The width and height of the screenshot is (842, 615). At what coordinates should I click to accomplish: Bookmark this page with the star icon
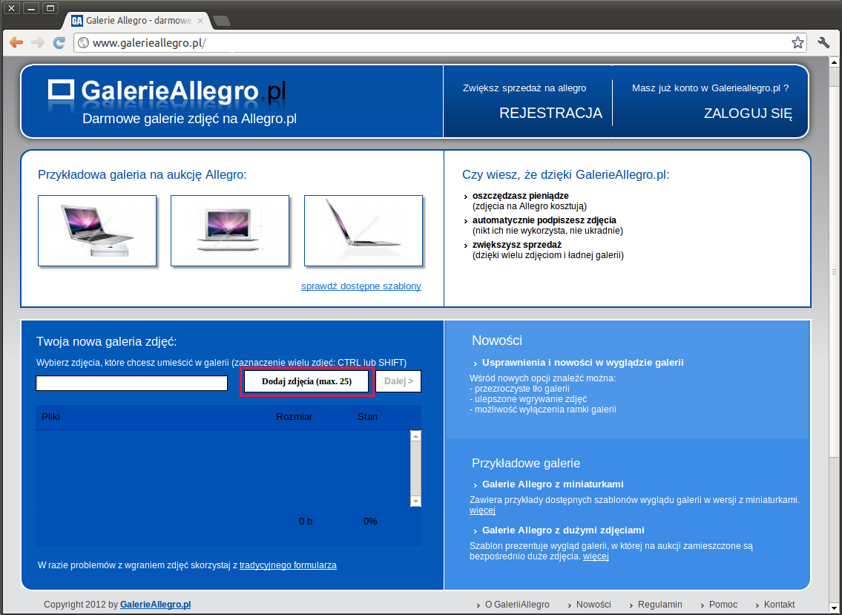[798, 43]
